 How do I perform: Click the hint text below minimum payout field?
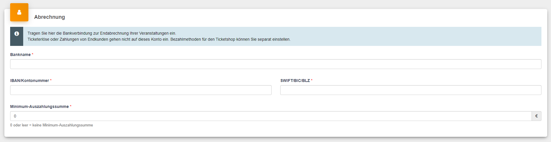point(52,125)
